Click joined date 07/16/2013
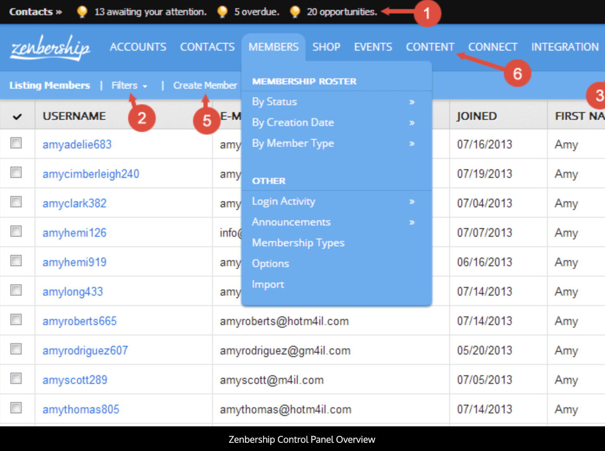 485,145
